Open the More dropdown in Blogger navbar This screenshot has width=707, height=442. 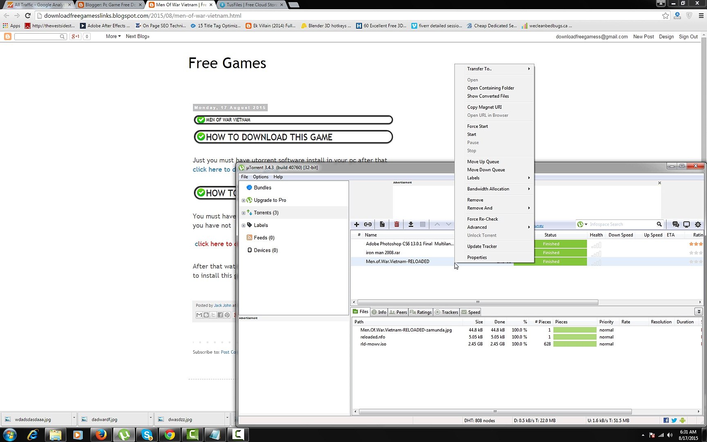[113, 36]
